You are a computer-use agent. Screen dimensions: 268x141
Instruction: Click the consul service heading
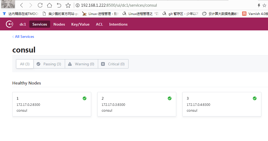(x=24, y=50)
